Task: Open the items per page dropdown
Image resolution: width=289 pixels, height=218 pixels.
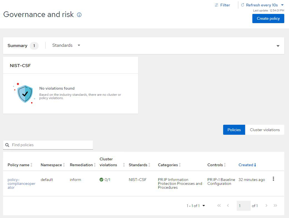Action: tap(196, 206)
